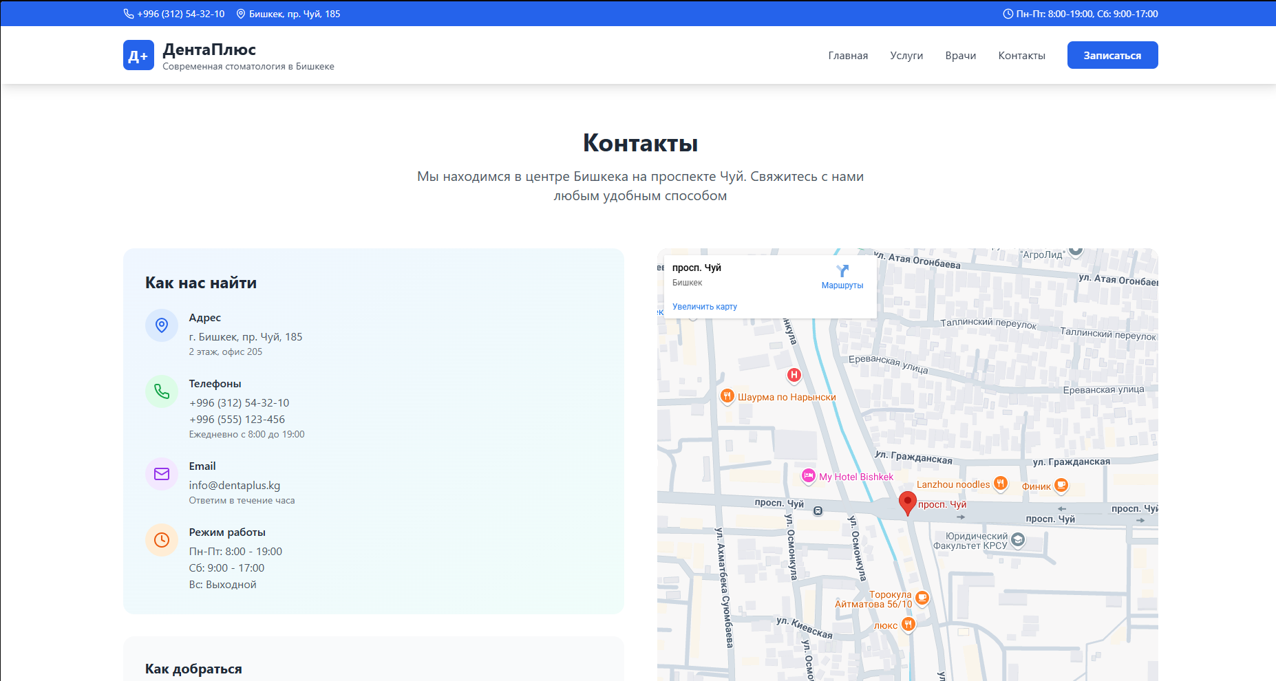Viewport: 1276px width, 681px height.
Task: Click the phone icon in the blue top bar
Action: click(x=129, y=14)
